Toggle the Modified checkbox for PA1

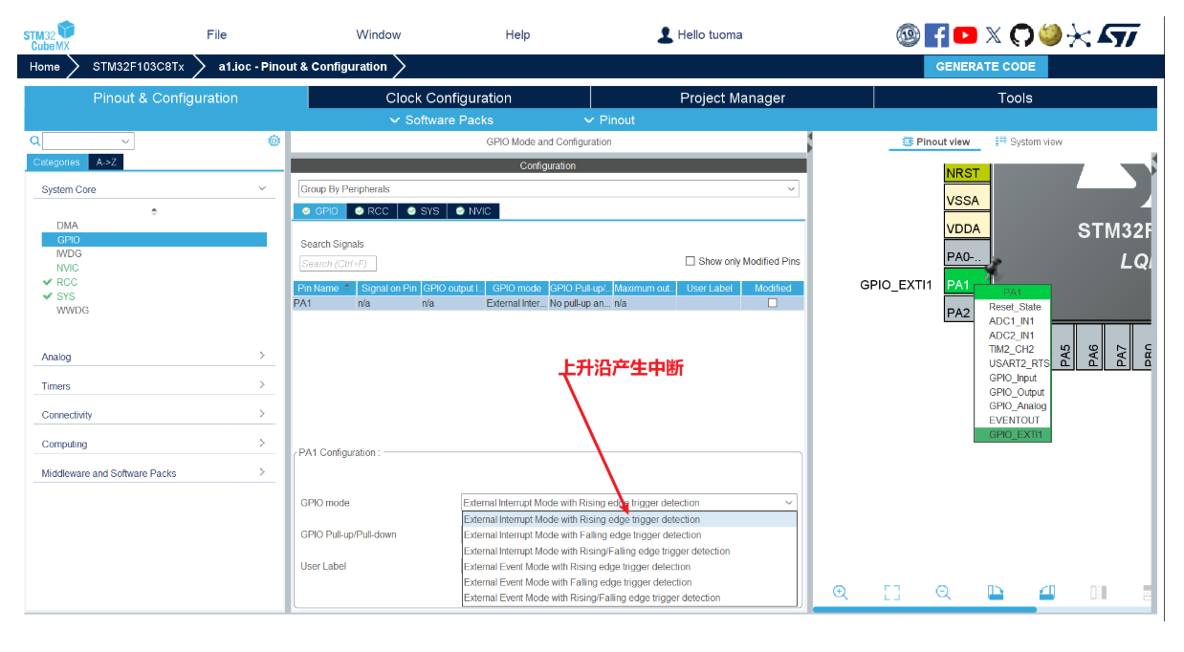pos(773,303)
